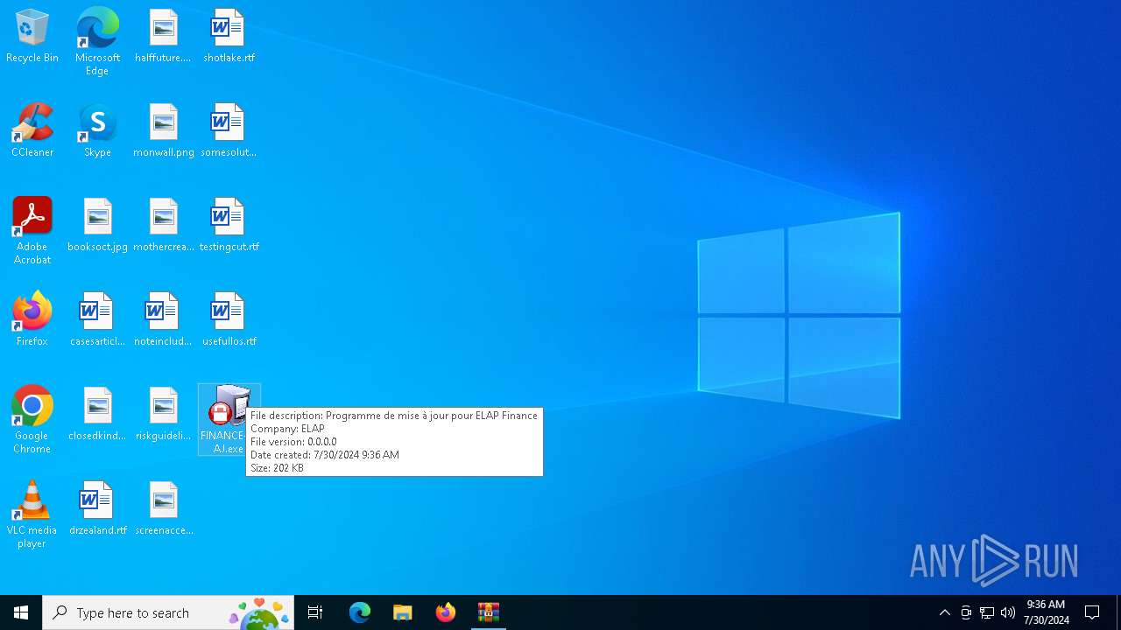Open the clock showing 9:36 AM
Image resolution: width=1121 pixels, height=630 pixels.
pos(1047,612)
